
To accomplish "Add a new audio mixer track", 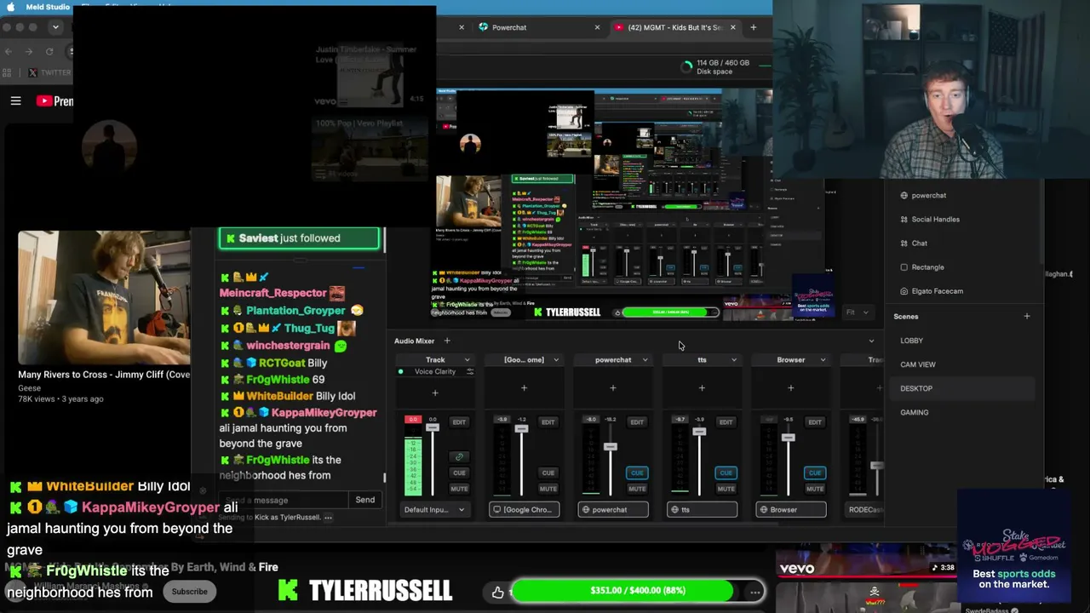I will (446, 341).
